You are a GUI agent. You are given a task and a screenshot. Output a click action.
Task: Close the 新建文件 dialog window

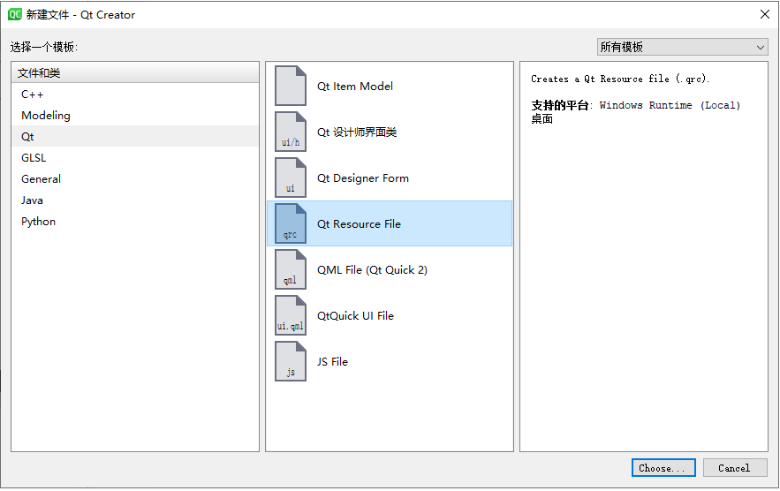pyautogui.click(x=765, y=14)
